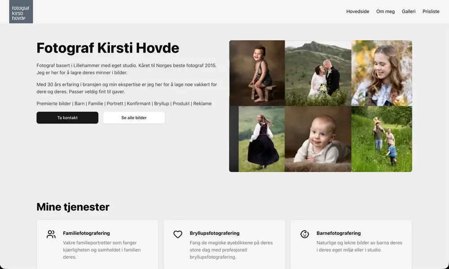Click the Fotograf Kirsti Hovde heading
The width and height of the screenshot is (449, 269).
point(107,47)
